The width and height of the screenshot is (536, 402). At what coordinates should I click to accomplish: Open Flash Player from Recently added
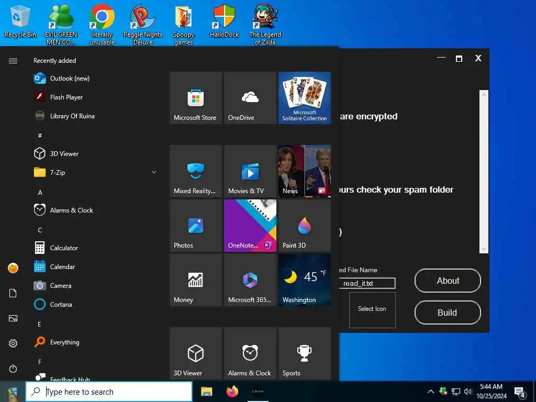pos(96,97)
